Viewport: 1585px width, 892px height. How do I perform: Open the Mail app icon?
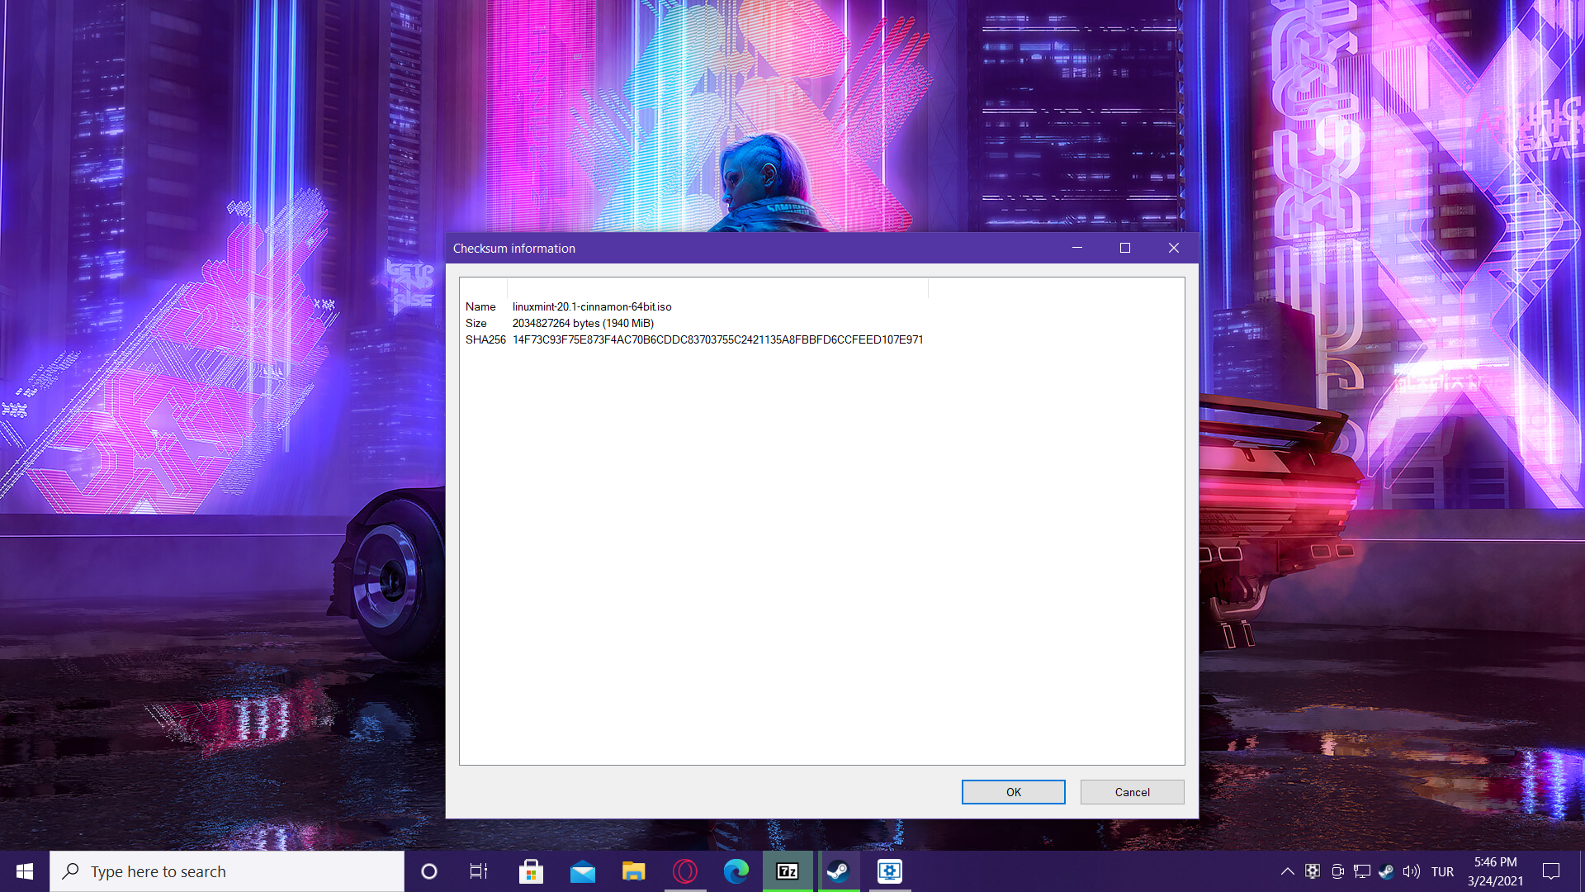pyautogui.click(x=583, y=871)
